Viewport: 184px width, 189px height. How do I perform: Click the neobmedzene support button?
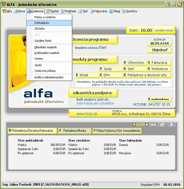coord(159,99)
